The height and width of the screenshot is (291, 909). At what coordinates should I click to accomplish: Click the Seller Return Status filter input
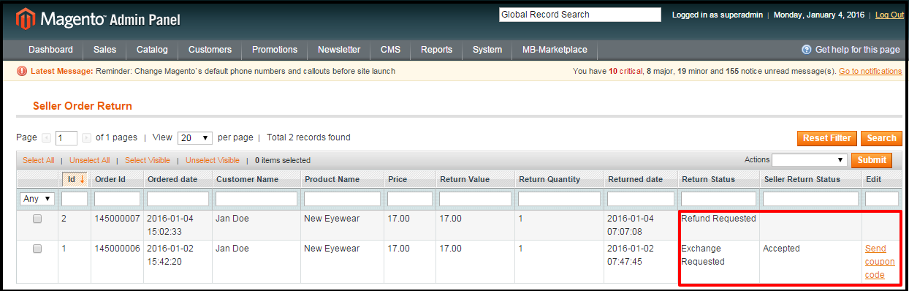click(x=810, y=199)
